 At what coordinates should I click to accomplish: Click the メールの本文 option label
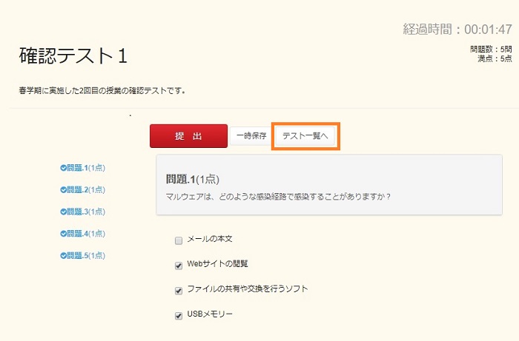click(x=211, y=240)
